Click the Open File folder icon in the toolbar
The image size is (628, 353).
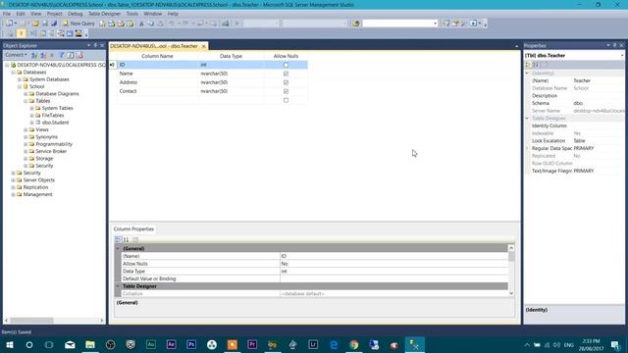tap(35, 24)
